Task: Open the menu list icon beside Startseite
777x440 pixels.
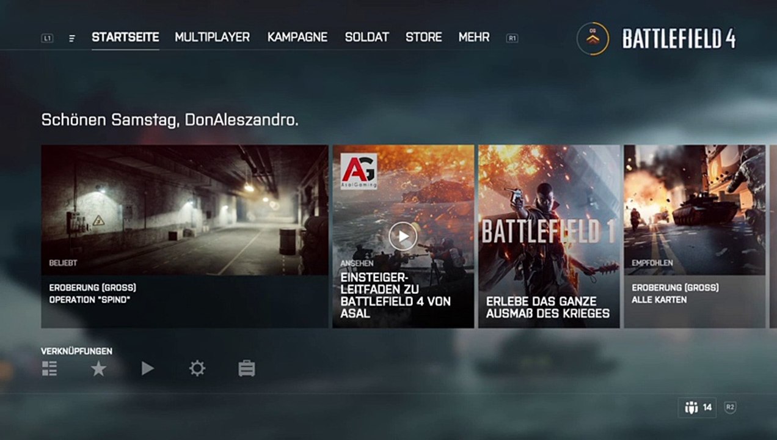Action: 71,38
